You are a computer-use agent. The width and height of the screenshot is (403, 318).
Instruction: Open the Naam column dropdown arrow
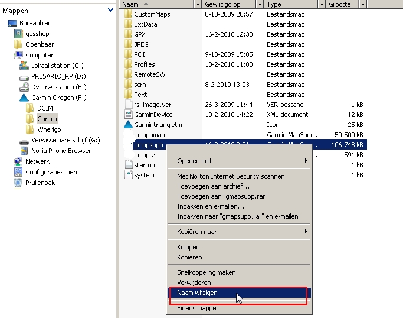[x=198, y=4]
